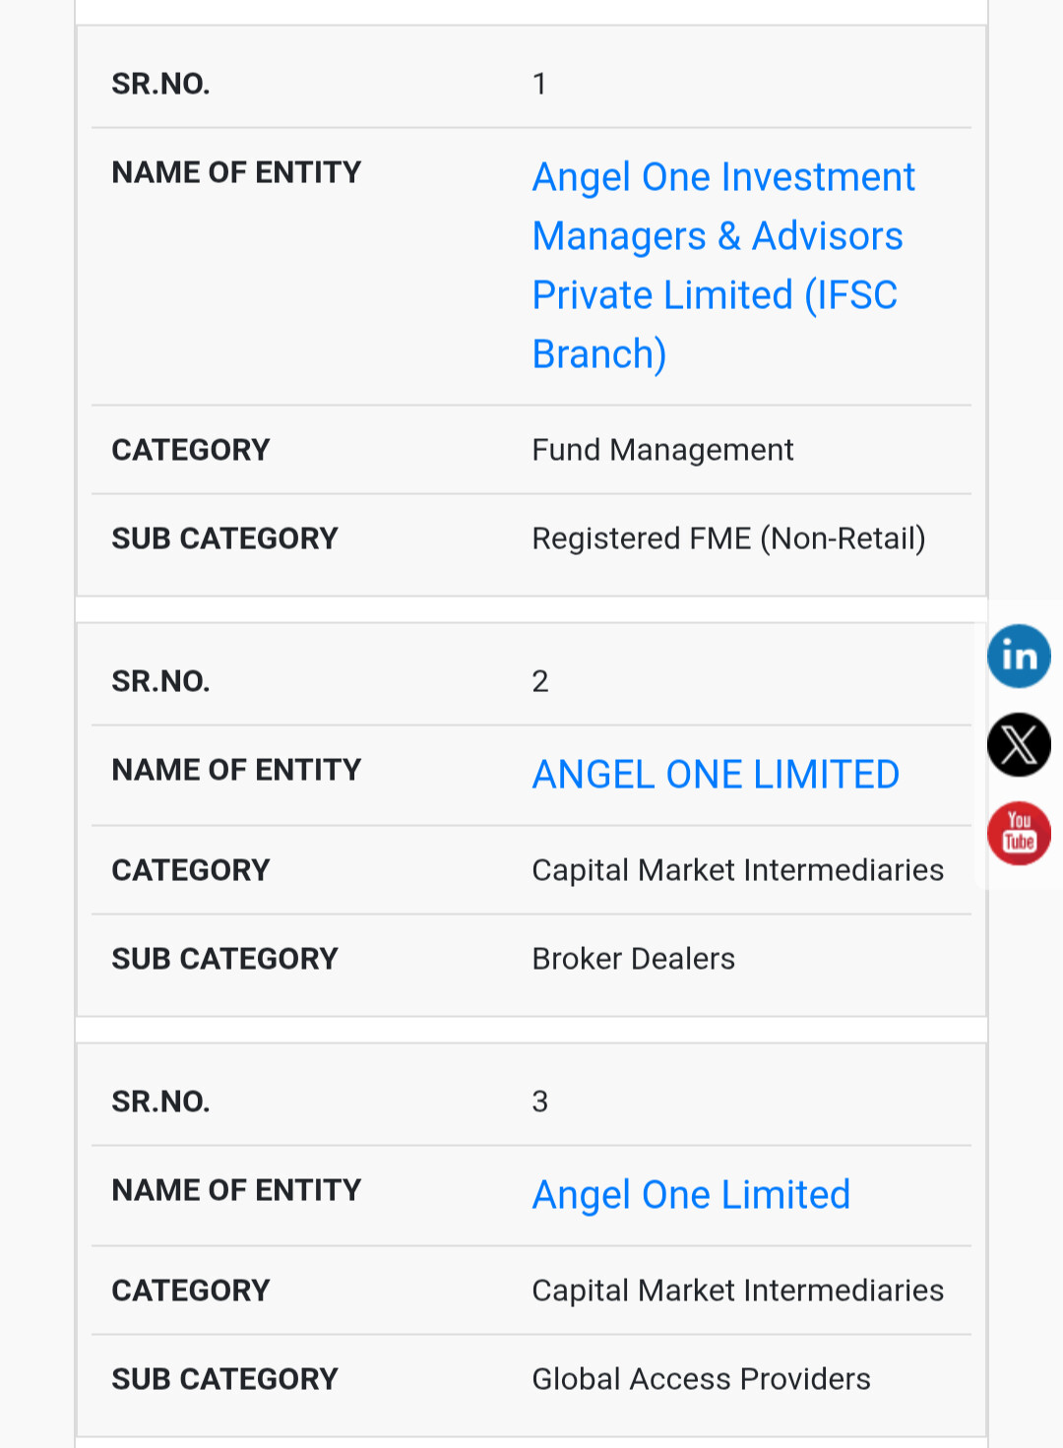Click serial number value 3
This screenshot has height=1448, width=1063.
(540, 1102)
